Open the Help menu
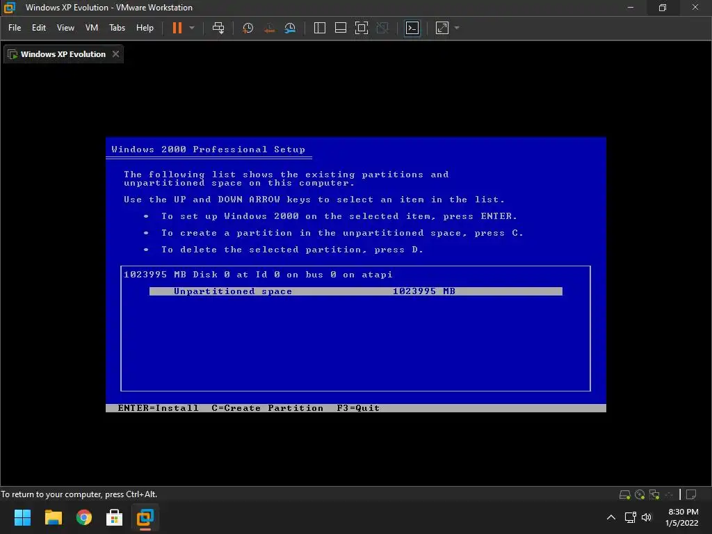Image resolution: width=712 pixels, height=534 pixels. (x=145, y=28)
